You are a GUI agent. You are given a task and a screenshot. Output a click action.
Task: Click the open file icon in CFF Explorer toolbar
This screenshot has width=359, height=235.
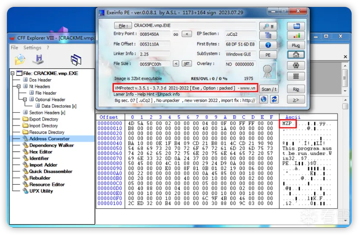20,59
